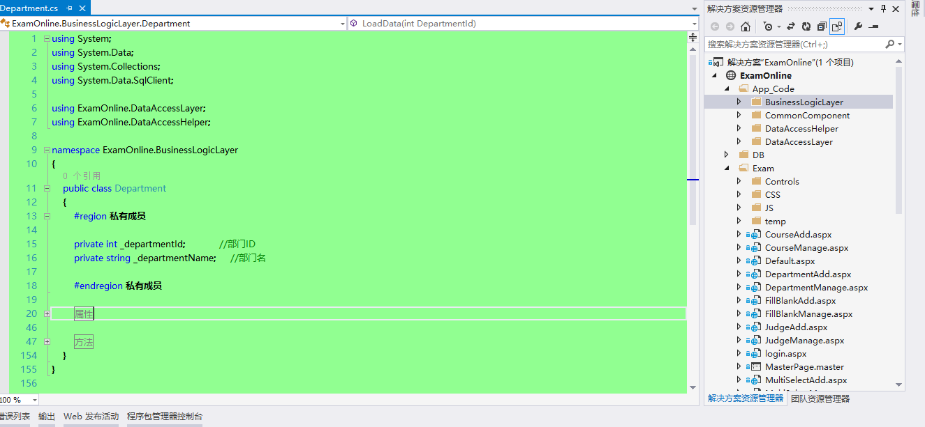Click the pending changes filter clock icon
Image resolution: width=925 pixels, height=427 pixels.
coord(768,26)
